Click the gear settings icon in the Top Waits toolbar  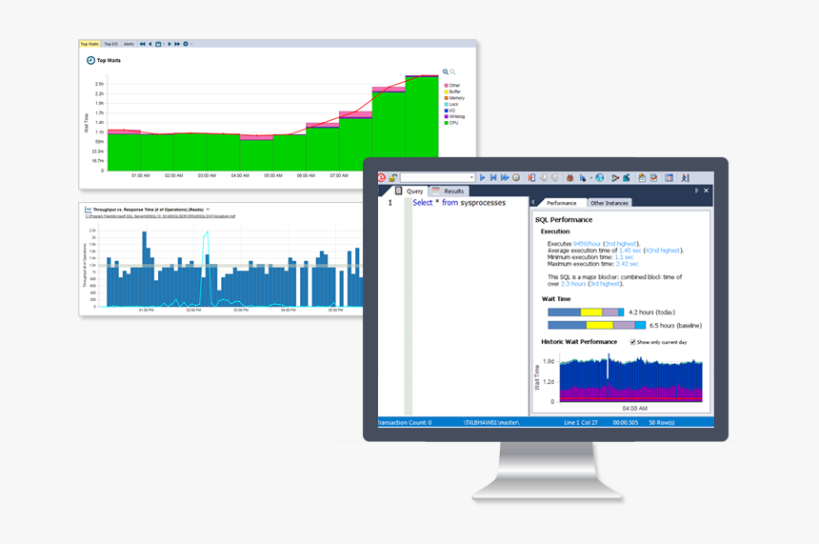[186, 44]
